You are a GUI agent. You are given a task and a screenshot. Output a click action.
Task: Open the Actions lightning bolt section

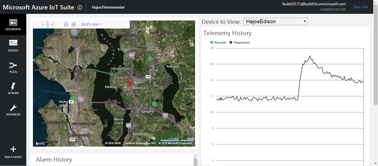pos(13,88)
